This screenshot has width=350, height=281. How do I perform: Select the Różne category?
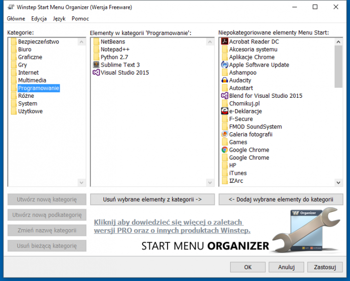coord(26,96)
